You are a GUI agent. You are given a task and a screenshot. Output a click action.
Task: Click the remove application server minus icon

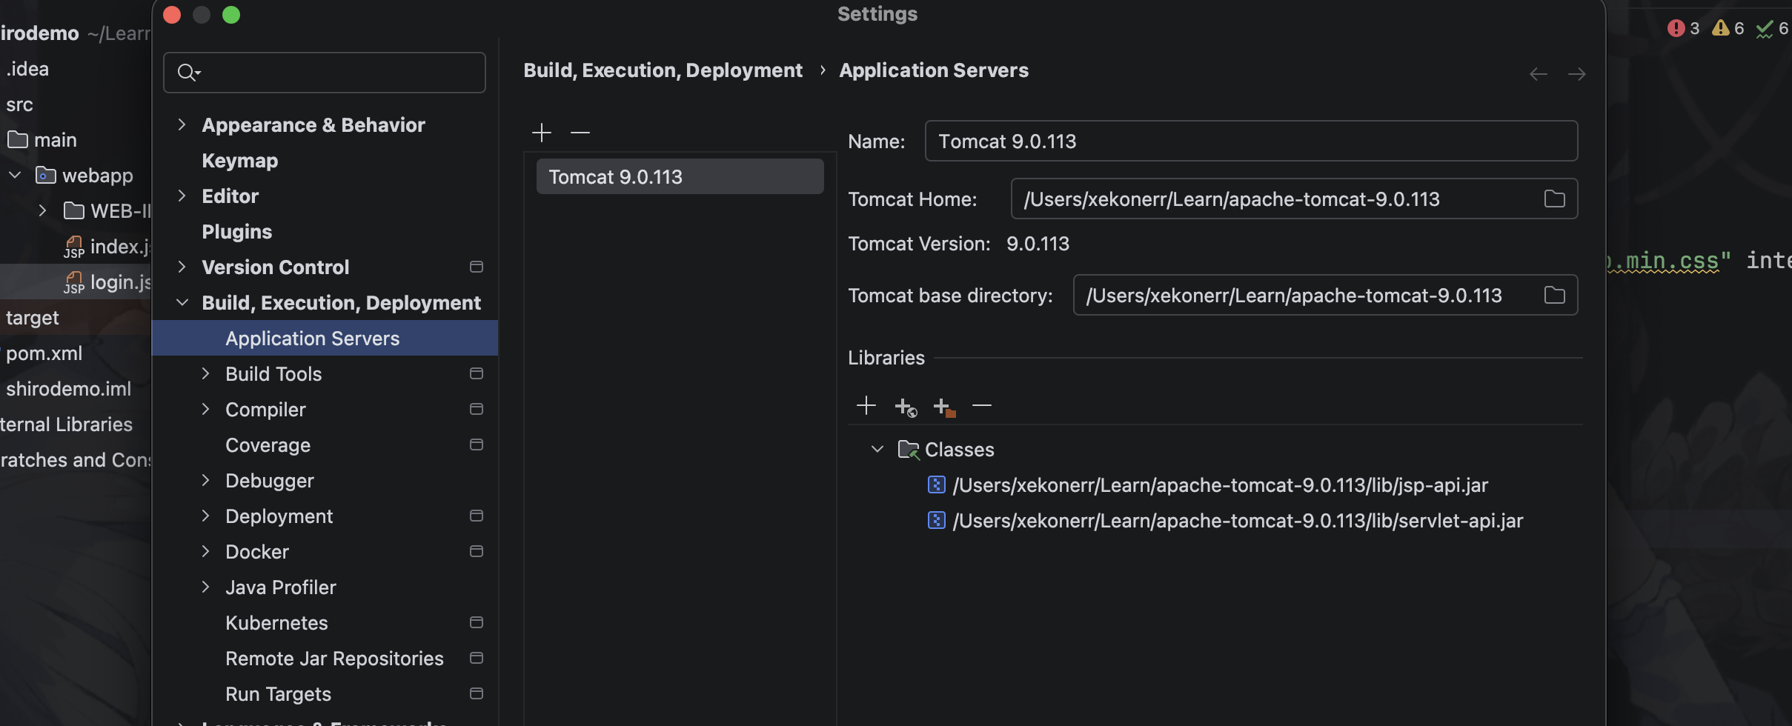click(580, 133)
